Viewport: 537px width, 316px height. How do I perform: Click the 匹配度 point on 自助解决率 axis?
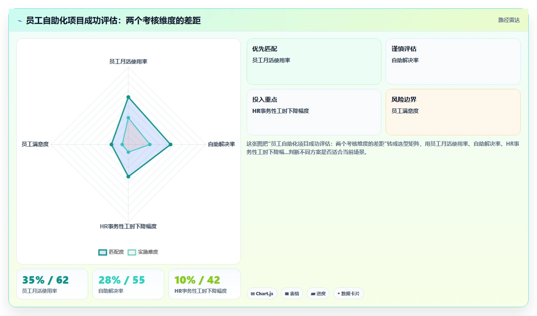coord(170,145)
